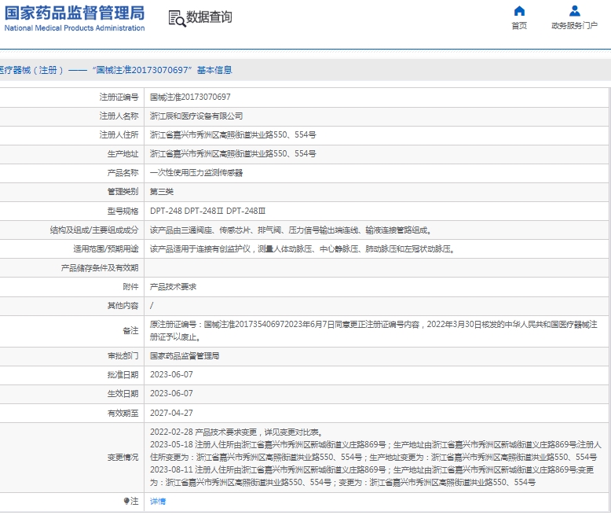Click the 注册证编号 row label
The image size is (611, 515).
click(x=119, y=97)
